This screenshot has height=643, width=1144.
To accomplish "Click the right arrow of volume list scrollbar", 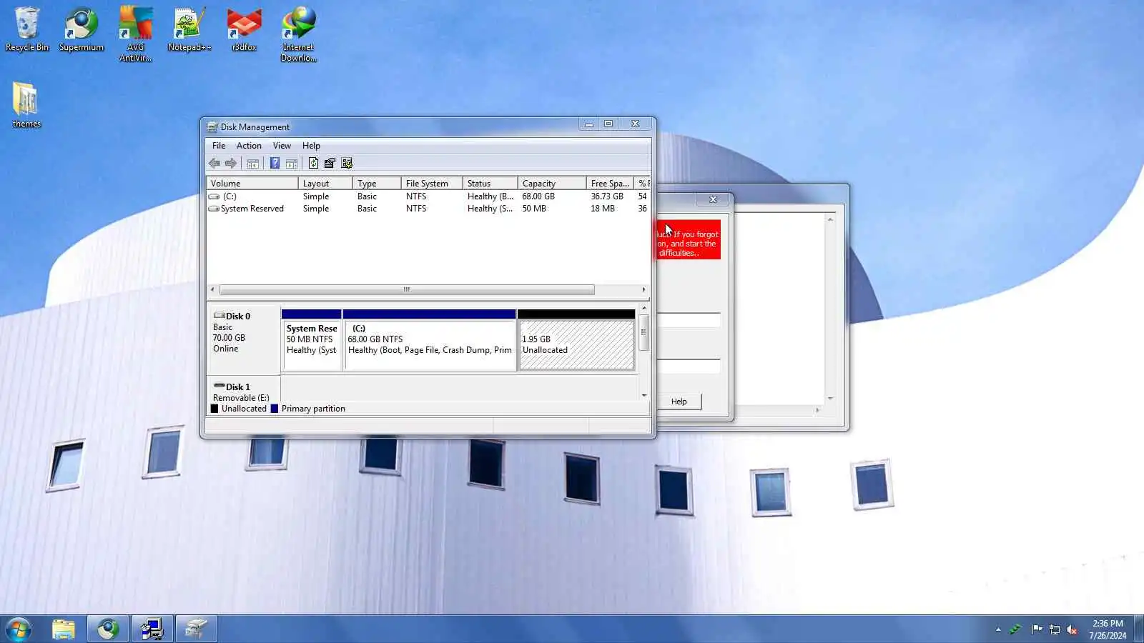I will (643, 290).
